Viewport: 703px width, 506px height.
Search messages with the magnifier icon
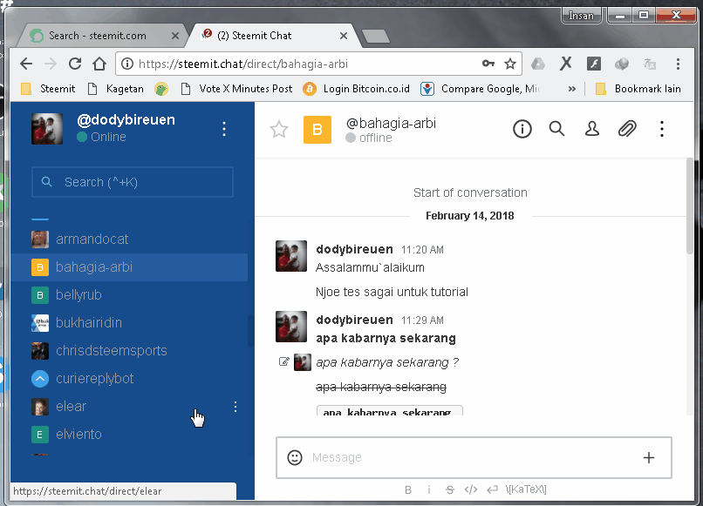[x=556, y=129]
